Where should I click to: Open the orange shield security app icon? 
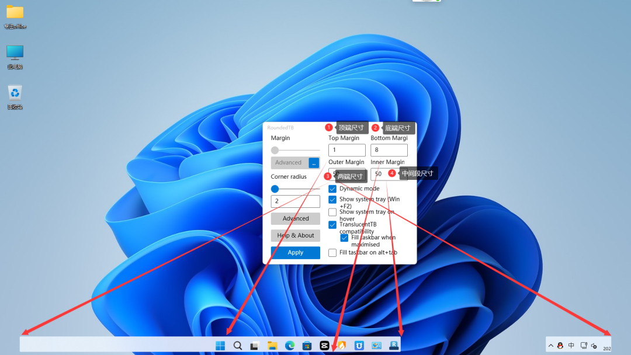pos(342,345)
